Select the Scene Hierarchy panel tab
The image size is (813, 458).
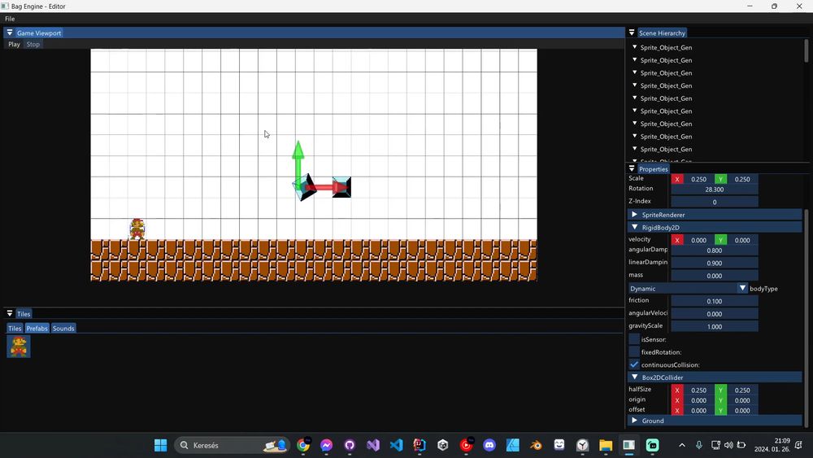[662, 33]
